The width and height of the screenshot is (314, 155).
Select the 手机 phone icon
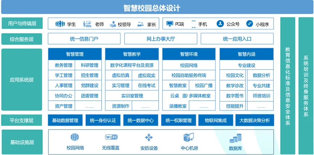(193, 24)
